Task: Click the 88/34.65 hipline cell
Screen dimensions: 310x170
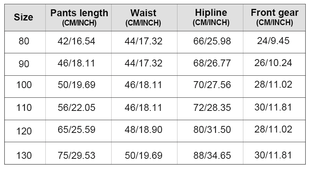Action: pyautogui.click(x=212, y=156)
